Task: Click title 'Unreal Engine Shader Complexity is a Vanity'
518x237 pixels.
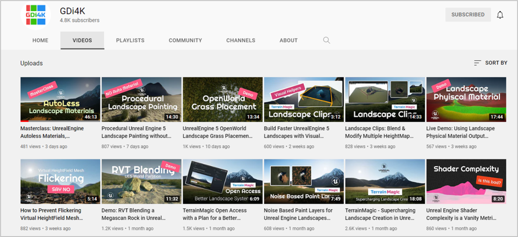Action: [x=461, y=214]
